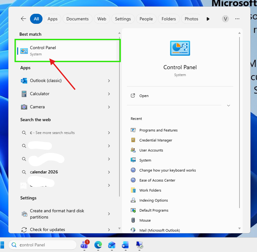Click the Calculator app icon
The image size is (257, 252).
24,94
